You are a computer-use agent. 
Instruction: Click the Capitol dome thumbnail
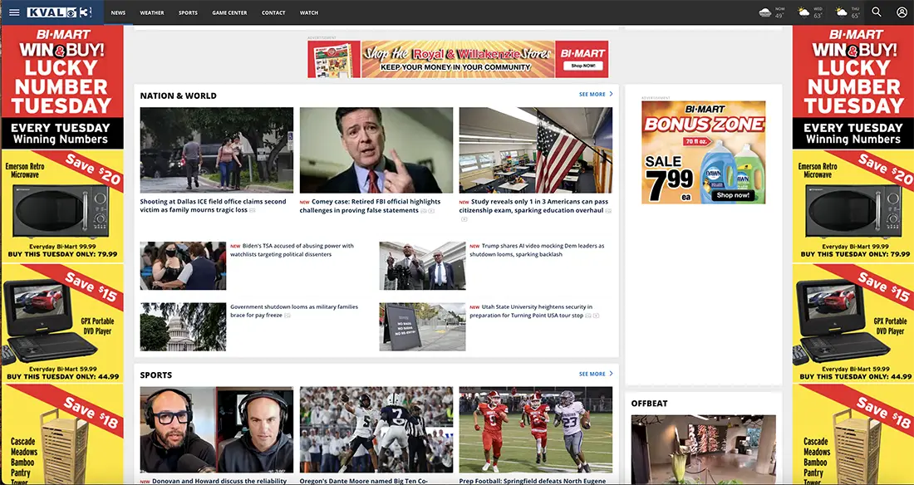click(183, 326)
